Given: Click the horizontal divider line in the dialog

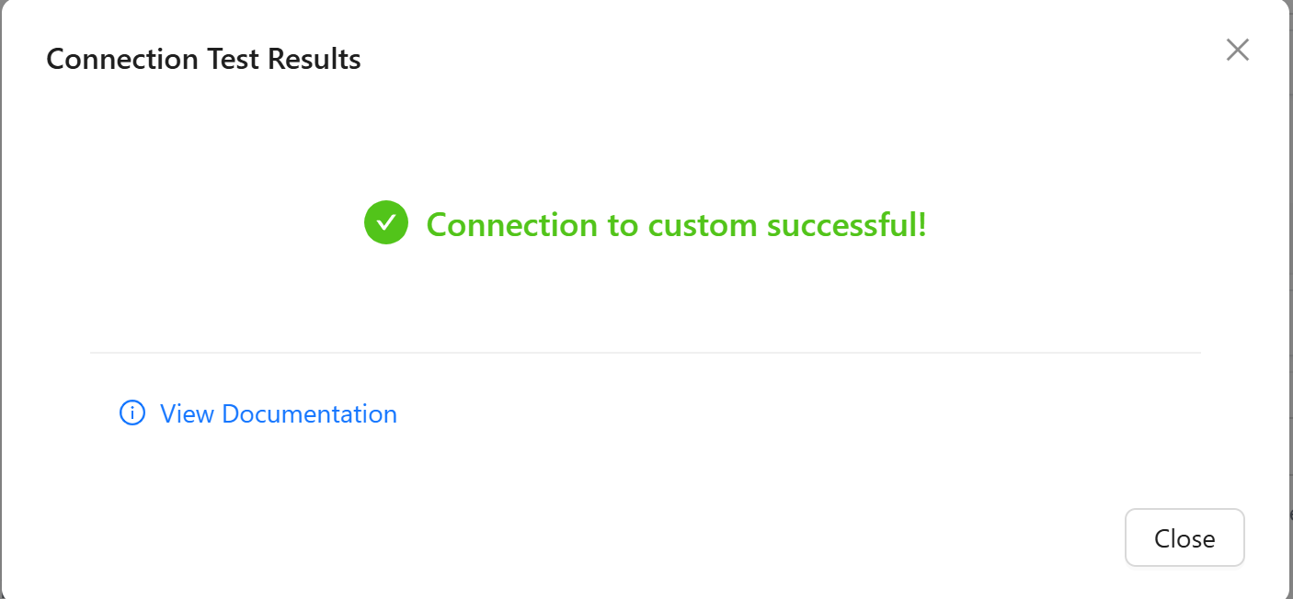Looking at the screenshot, I should [x=646, y=353].
